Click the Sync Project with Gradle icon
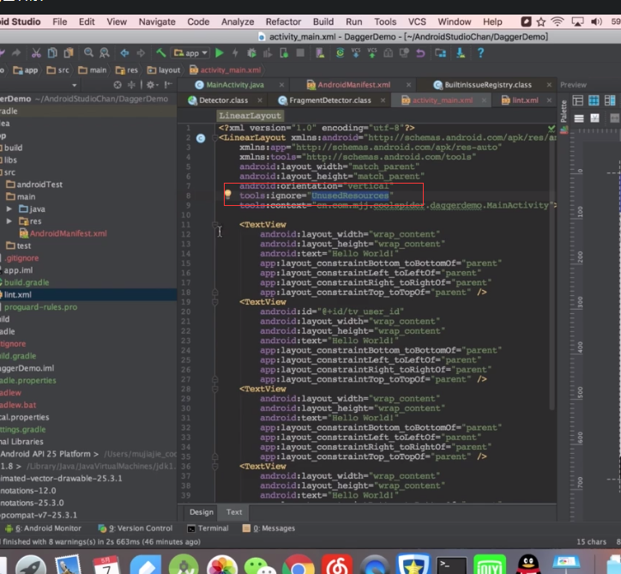Viewport: 621px width, 574px height. [x=340, y=52]
